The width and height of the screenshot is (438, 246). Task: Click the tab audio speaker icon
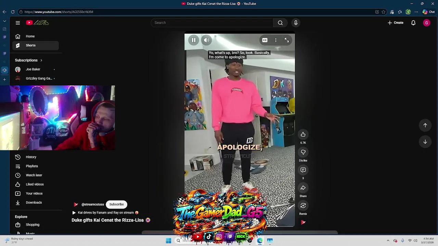point(4,70)
